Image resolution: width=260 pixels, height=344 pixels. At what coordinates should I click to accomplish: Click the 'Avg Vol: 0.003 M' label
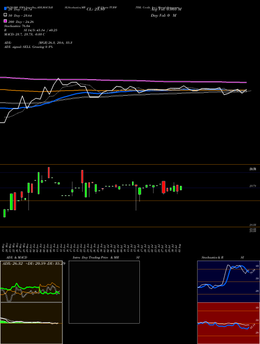(x=166, y=9)
